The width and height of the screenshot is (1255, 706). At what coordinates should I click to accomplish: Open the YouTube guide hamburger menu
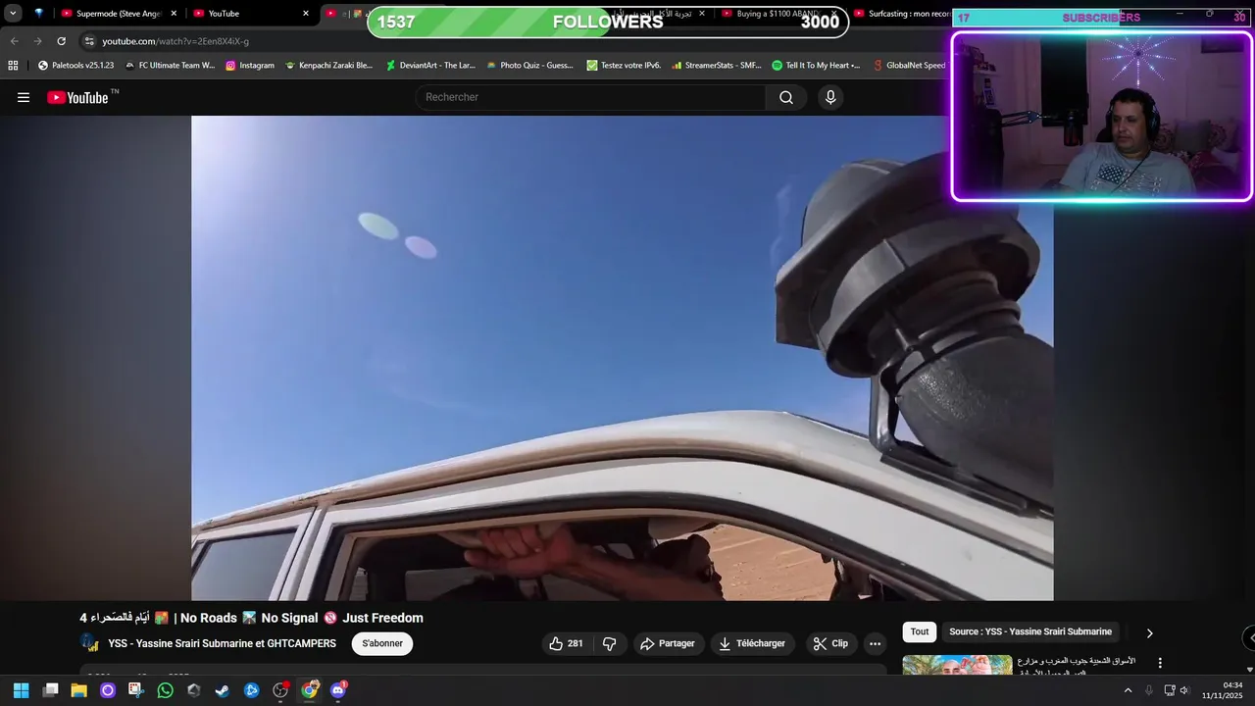[x=24, y=97]
